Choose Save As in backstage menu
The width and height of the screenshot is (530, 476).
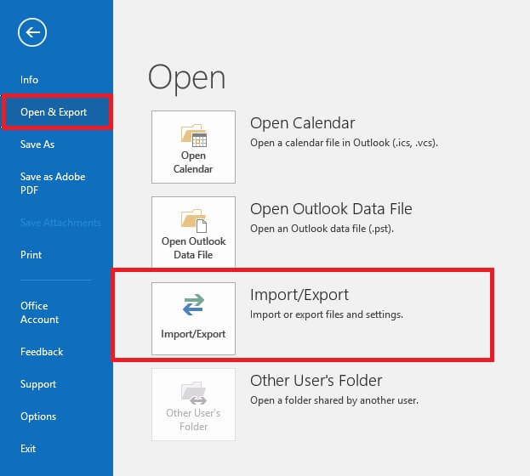[x=37, y=144]
